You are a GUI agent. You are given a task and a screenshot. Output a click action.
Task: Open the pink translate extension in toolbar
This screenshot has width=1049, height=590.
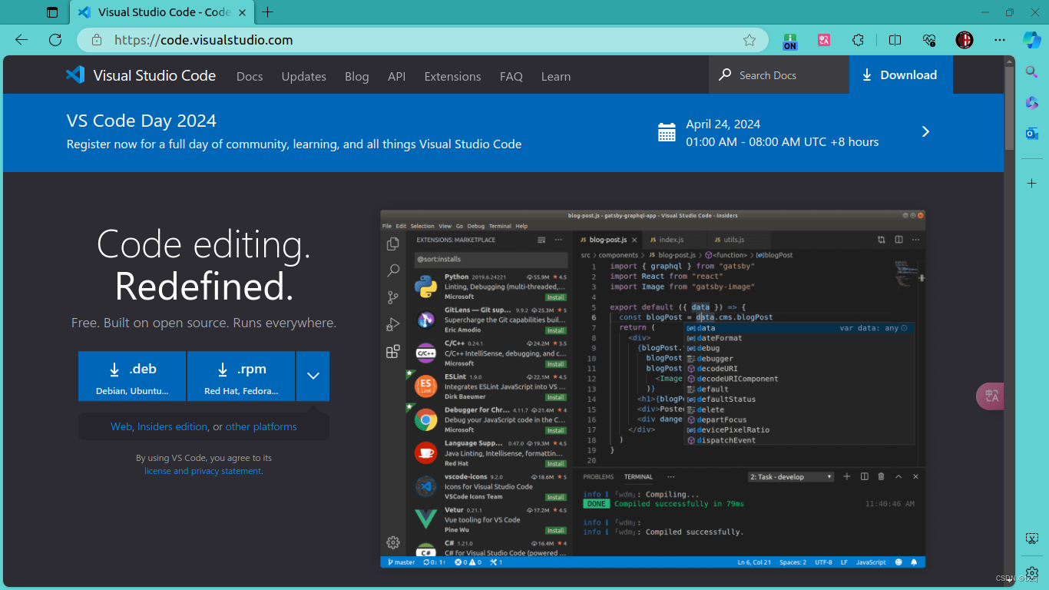click(x=824, y=40)
